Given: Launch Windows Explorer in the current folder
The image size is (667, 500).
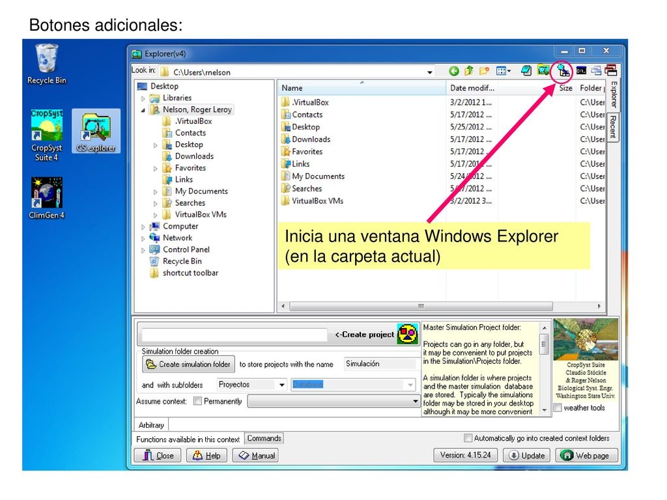Looking at the screenshot, I should tap(563, 71).
